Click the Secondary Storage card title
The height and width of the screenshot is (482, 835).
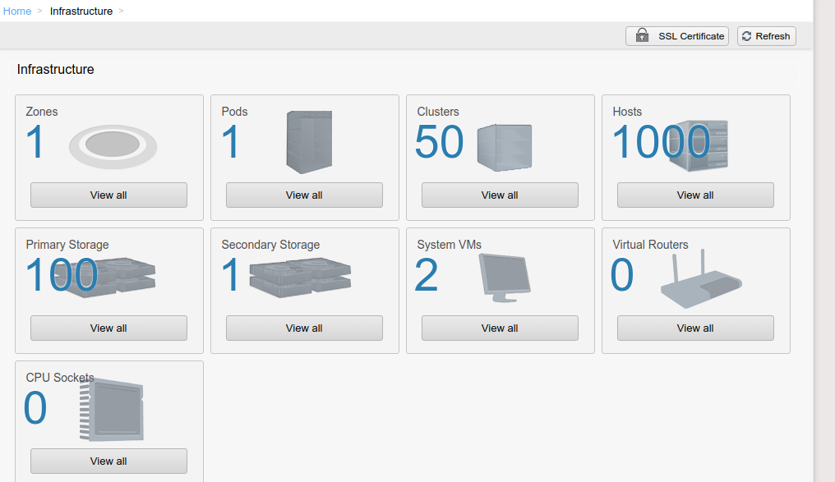pyautogui.click(x=270, y=245)
